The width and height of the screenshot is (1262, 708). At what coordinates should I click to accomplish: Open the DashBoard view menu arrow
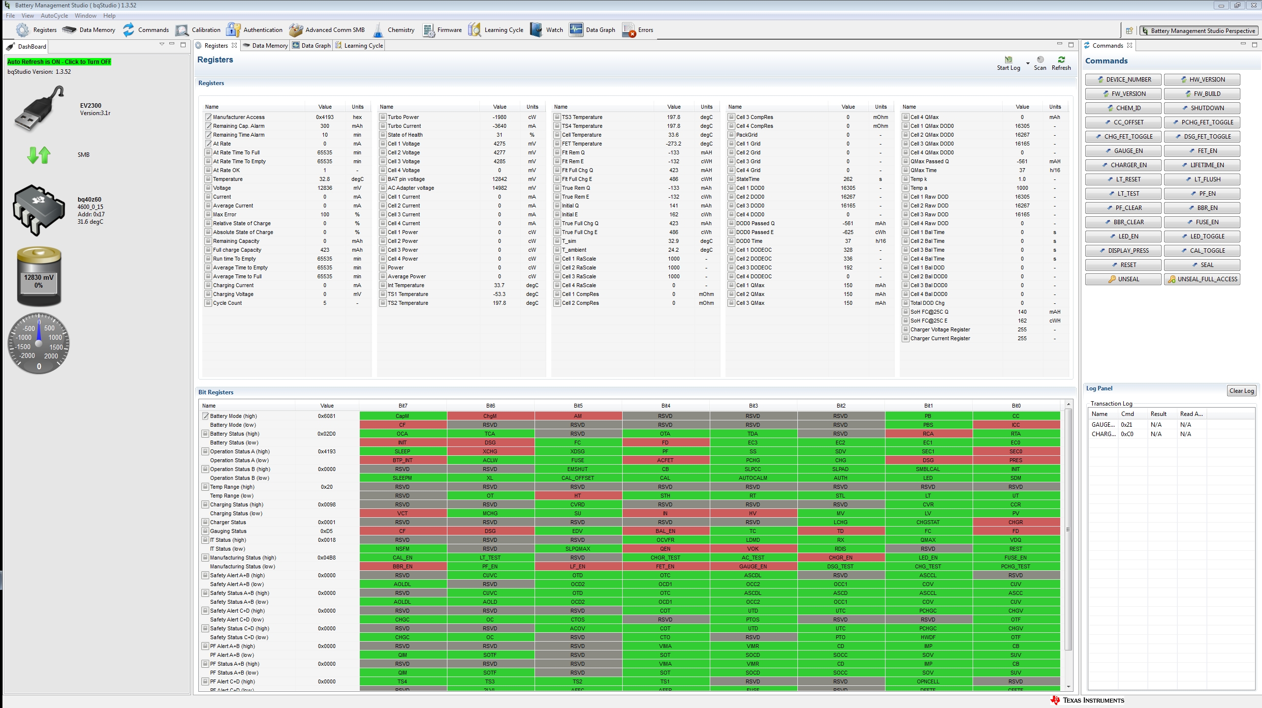[161, 44]
